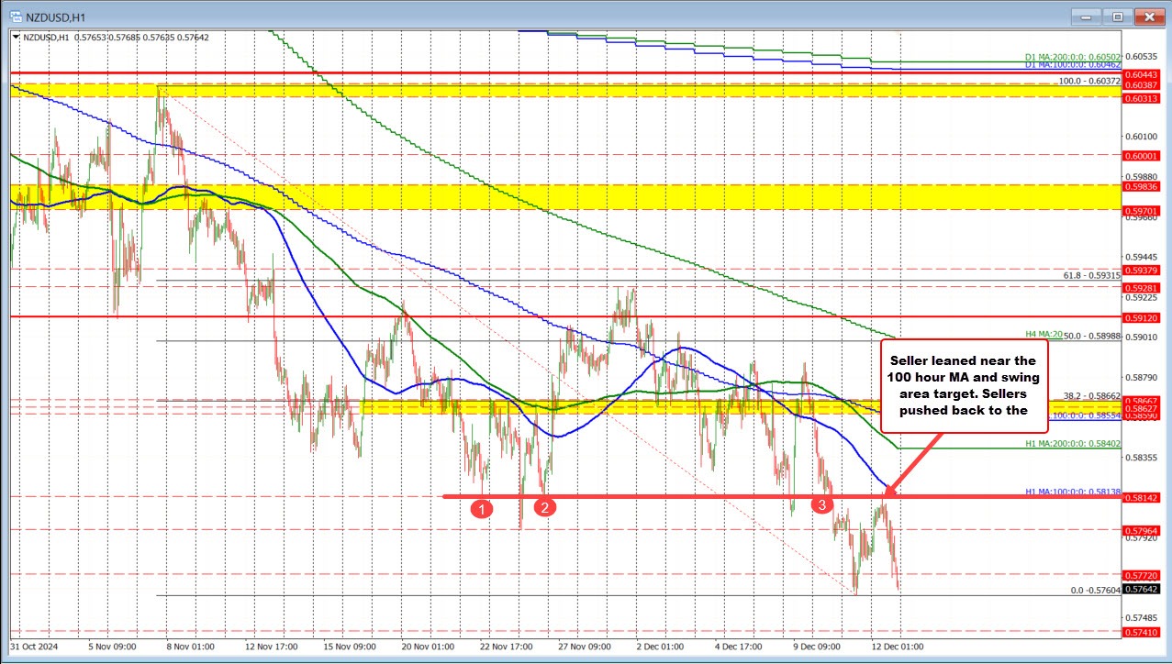This screenshot has height=664, width=1172.
Task: Click the 'Seller leaned near' annotation box
Action: tap(963, 385)
